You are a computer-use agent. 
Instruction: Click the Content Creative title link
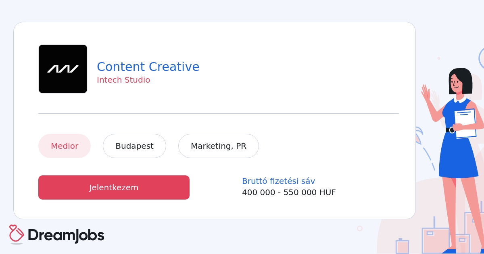click(x=148, y=67)
